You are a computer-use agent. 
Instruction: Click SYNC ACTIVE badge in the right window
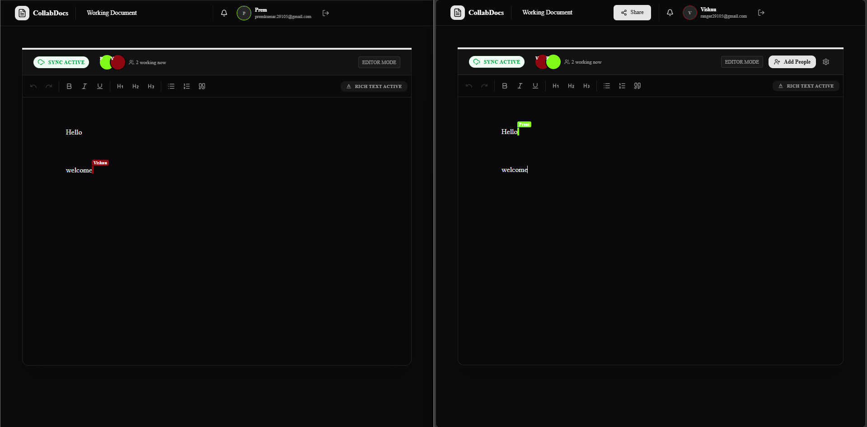click(497, 62)
